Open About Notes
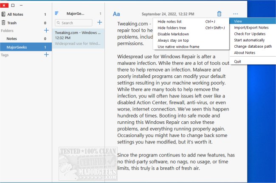276x183 pixels. (253, 53)
